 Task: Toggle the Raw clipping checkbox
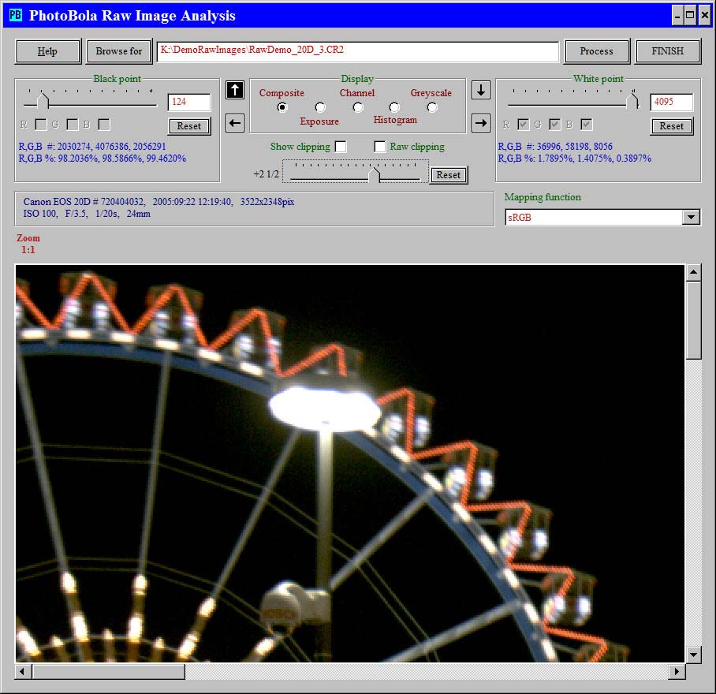[380, 147]
